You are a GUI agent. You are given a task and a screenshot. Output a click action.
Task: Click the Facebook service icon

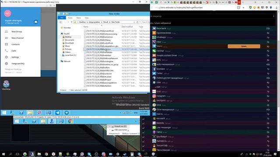[154, 69]
